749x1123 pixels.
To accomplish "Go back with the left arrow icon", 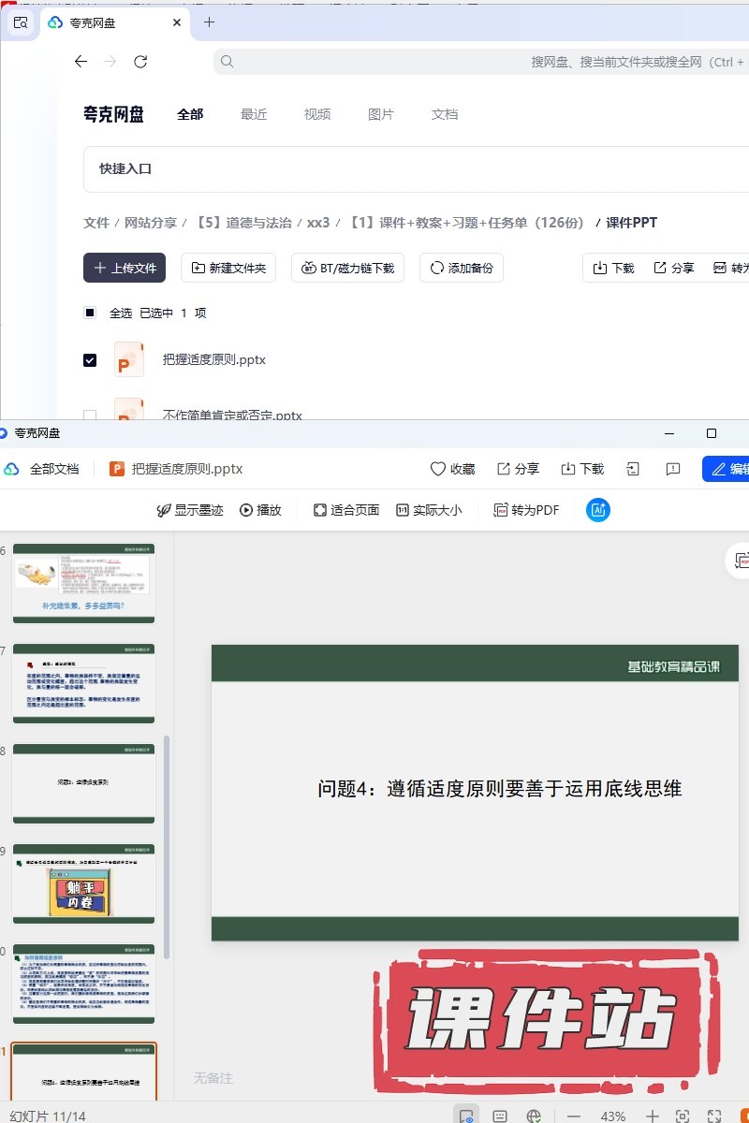I will tap(81, 62).
